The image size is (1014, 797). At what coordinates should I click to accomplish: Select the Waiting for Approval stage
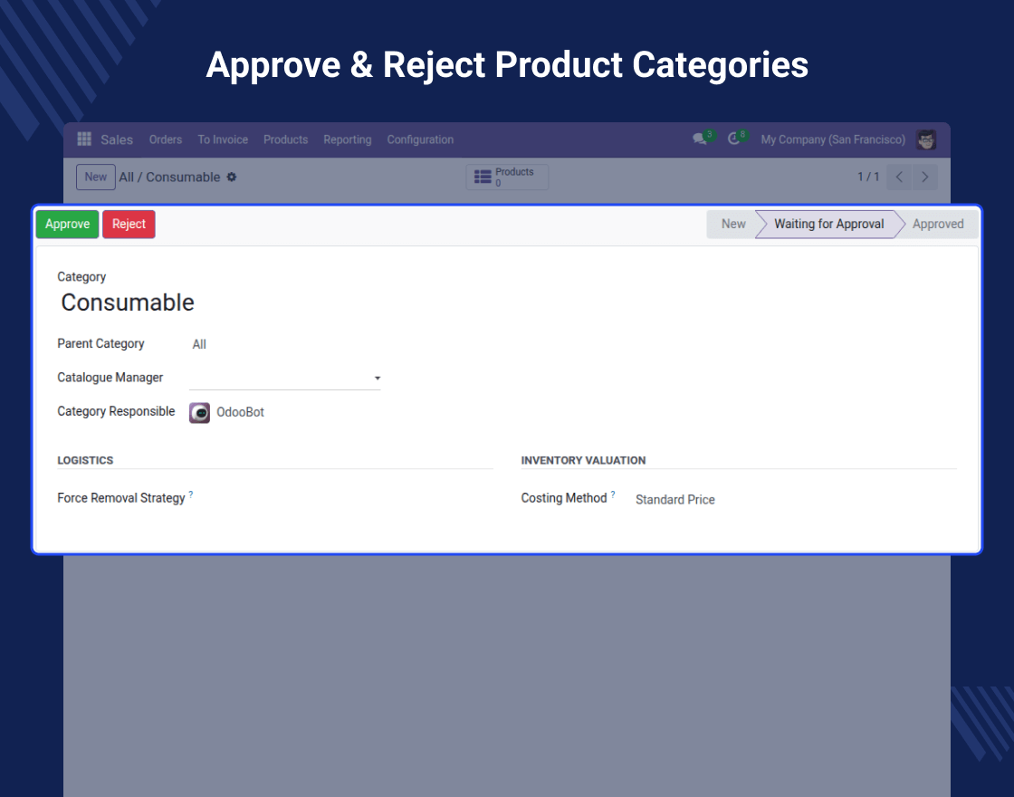[828, 224]
